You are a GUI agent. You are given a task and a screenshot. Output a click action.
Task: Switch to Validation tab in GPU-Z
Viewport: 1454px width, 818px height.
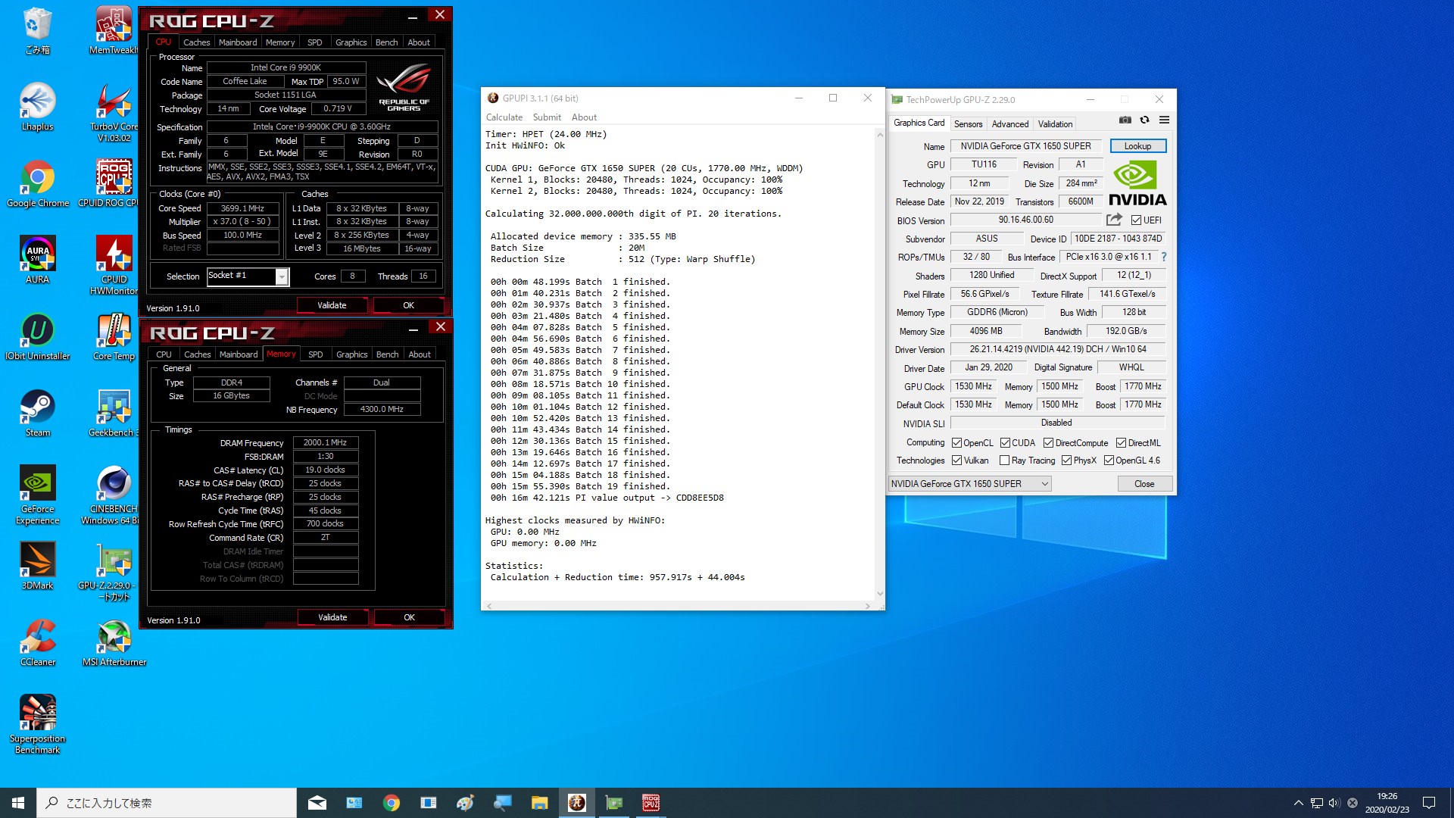pos(1055,124)
